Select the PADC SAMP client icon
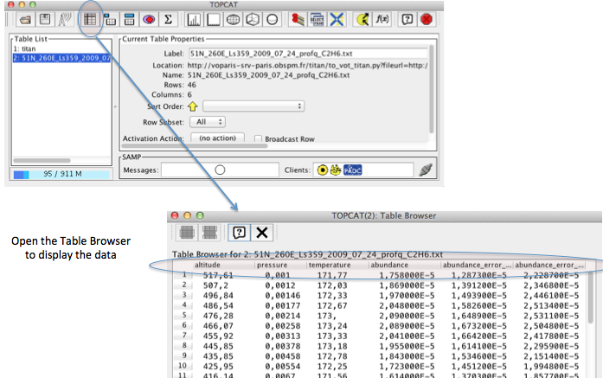This screenshot has height=378, width=603. (x=353, y=170)
